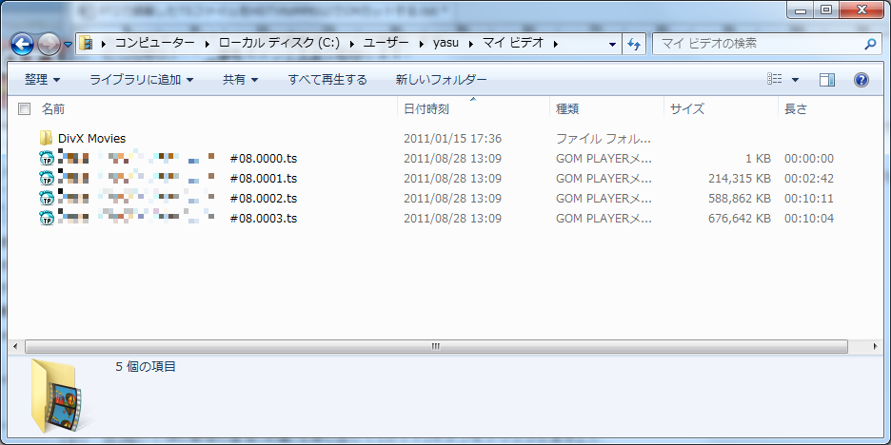
Task: Select the DivX Movies folder icon
Action: click(x=47, y=139)
